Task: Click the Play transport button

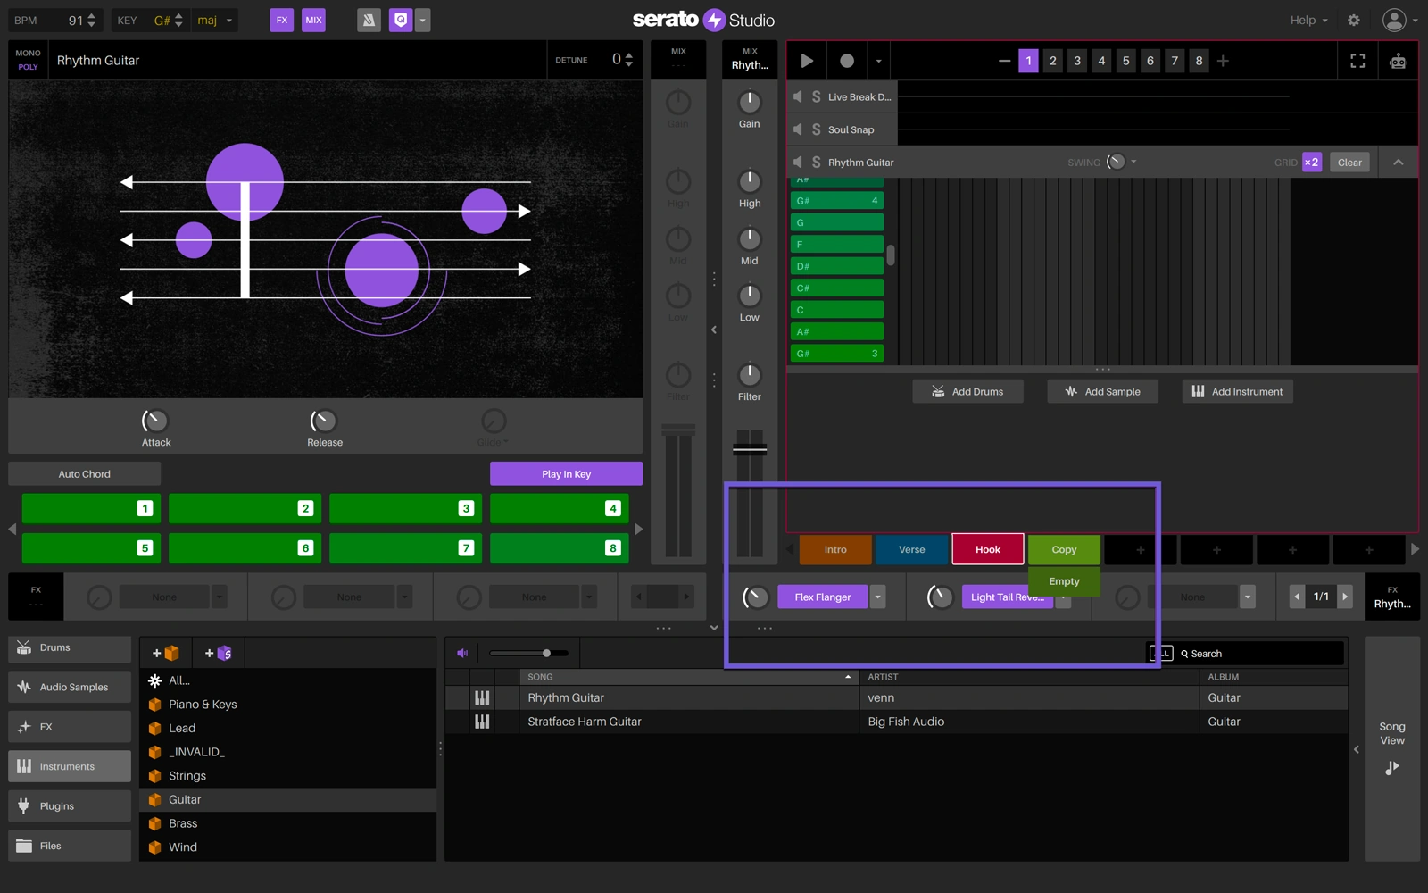Action: [x=807, y=61]
